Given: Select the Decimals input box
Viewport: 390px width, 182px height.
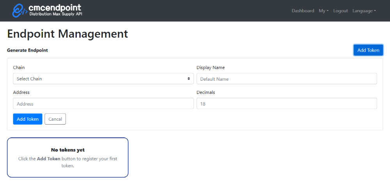Looking at the screenshot, I should (287, 104).
